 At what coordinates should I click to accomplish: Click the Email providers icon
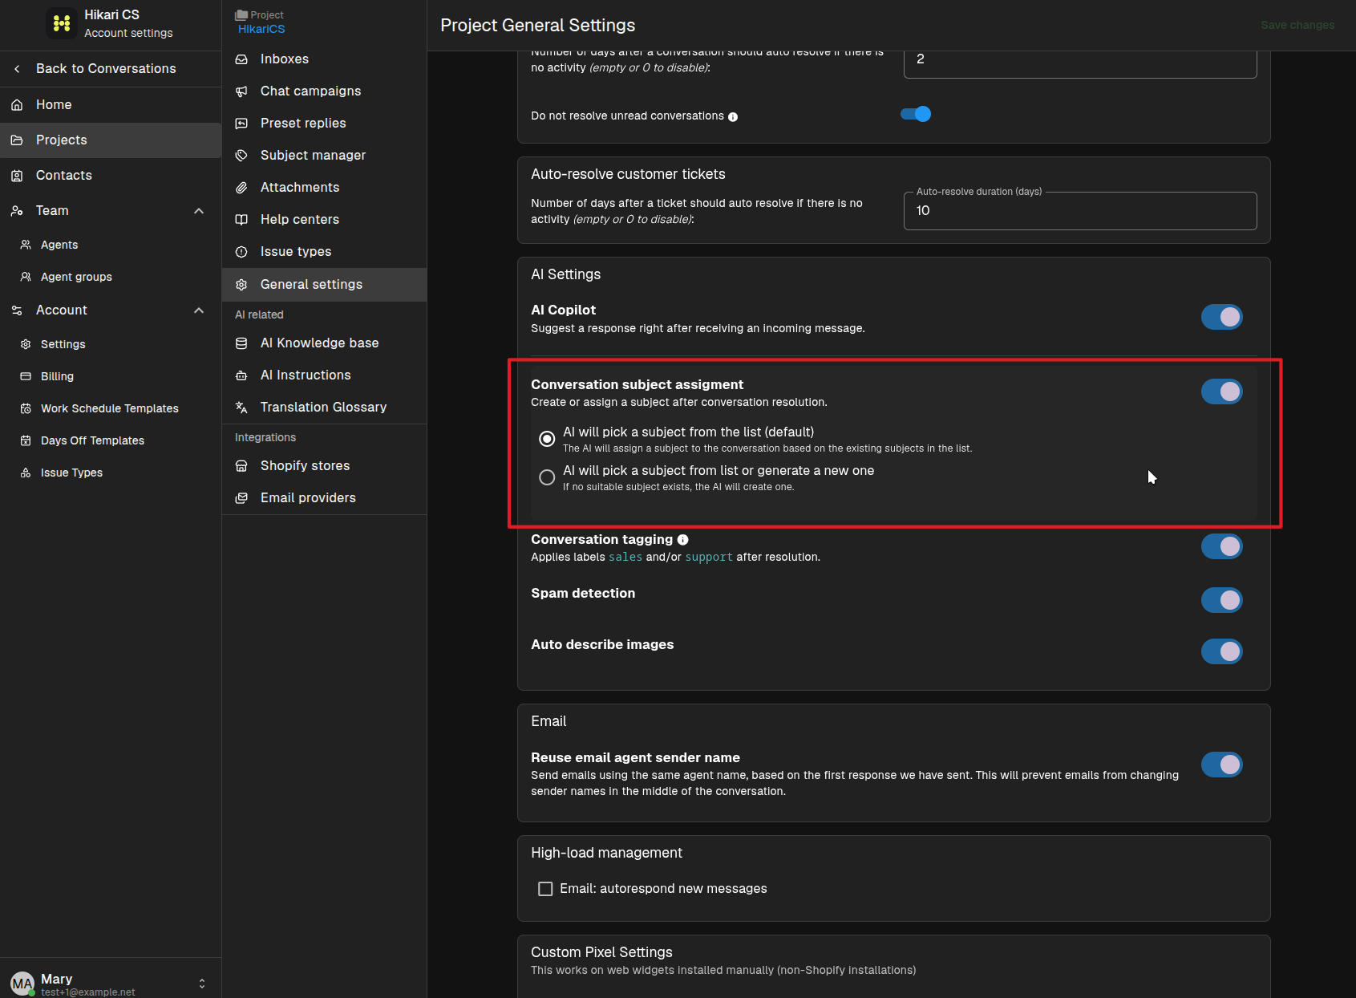(241, 498)
